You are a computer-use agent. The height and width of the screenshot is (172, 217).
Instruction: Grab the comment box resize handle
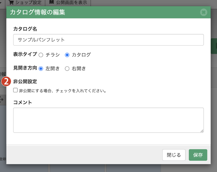[202, 131]
